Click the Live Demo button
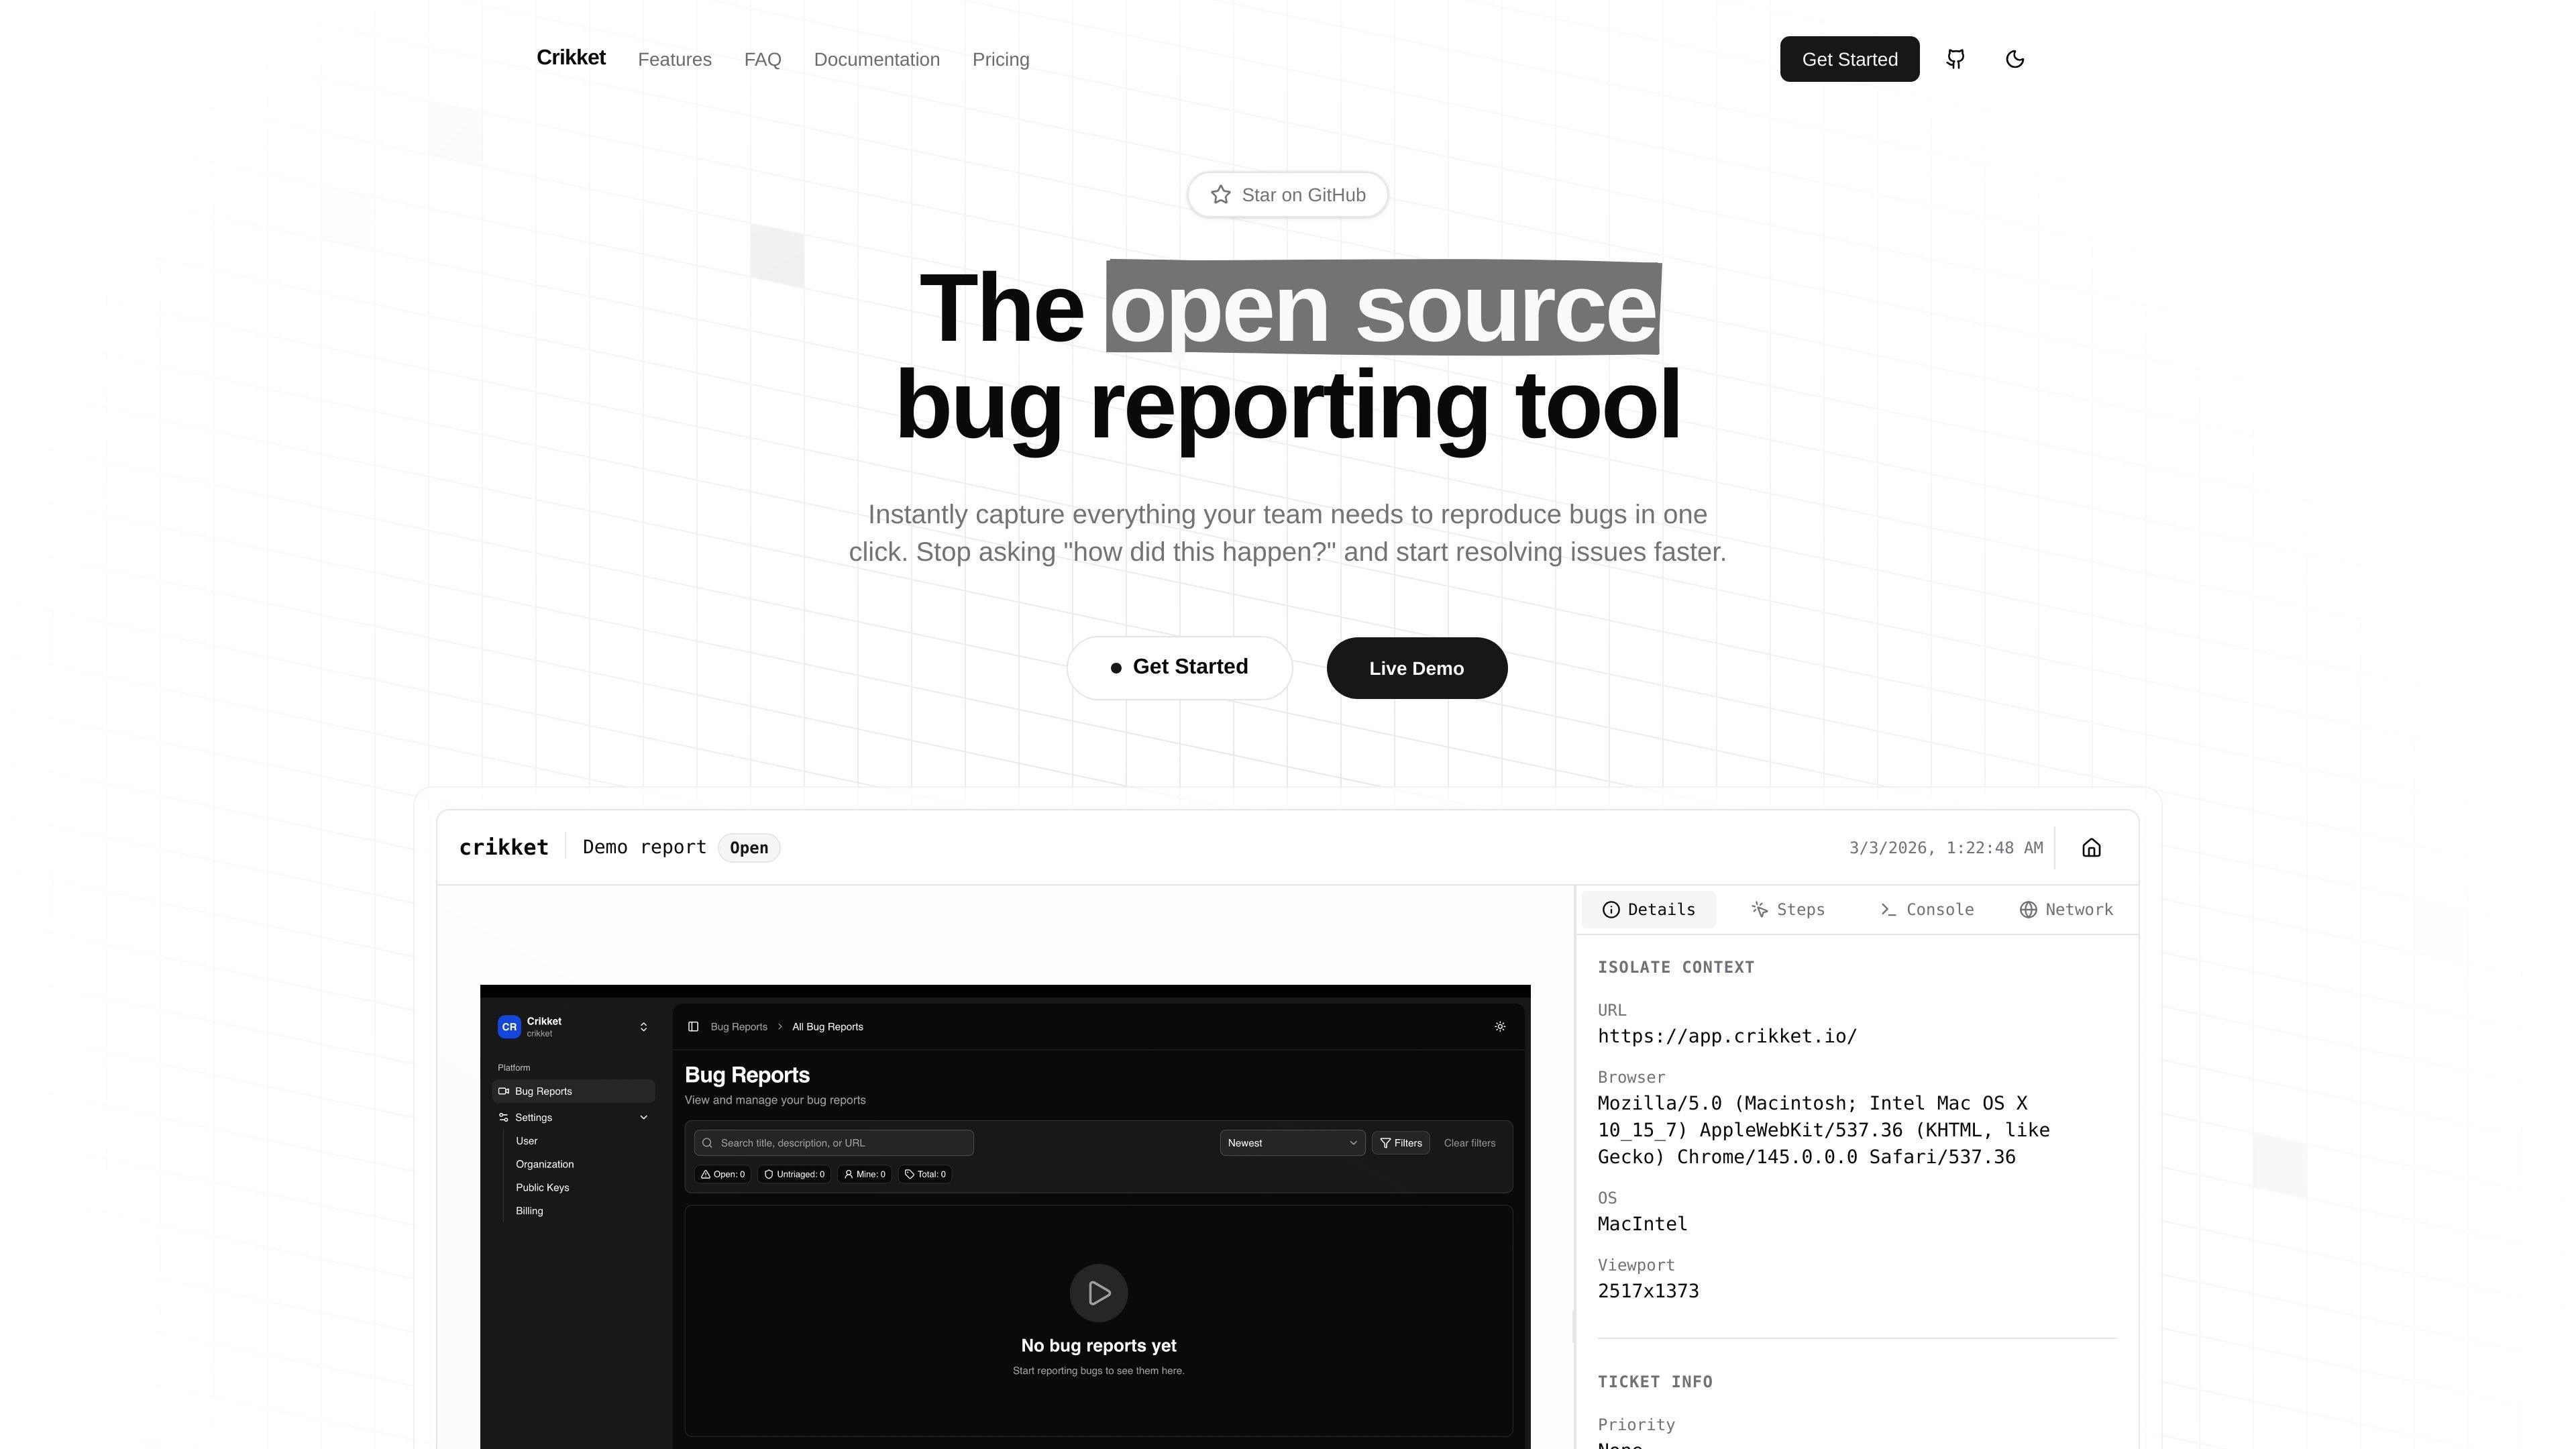2576x1449 pixels. click(1416, 668)
